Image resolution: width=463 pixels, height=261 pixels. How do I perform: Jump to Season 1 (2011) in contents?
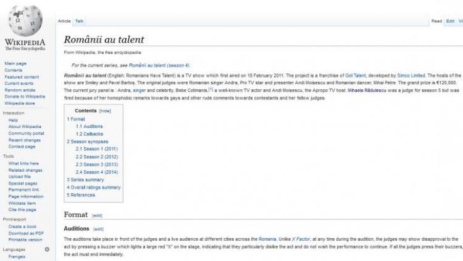(96, 149)
